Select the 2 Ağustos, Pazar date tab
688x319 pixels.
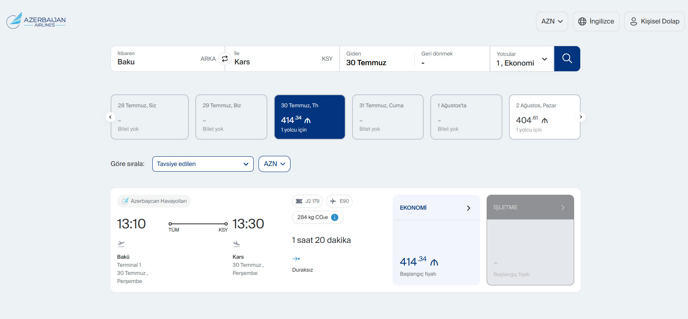545,117
